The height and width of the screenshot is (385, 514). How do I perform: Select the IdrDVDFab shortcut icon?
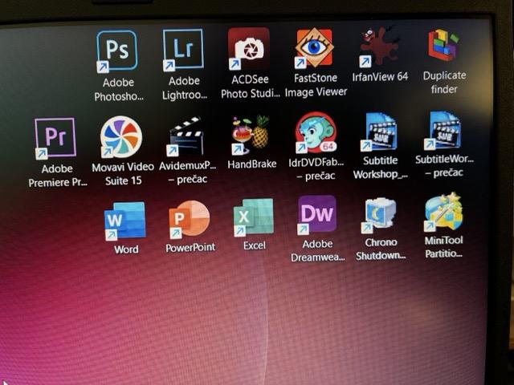click(x=316, y=133)
